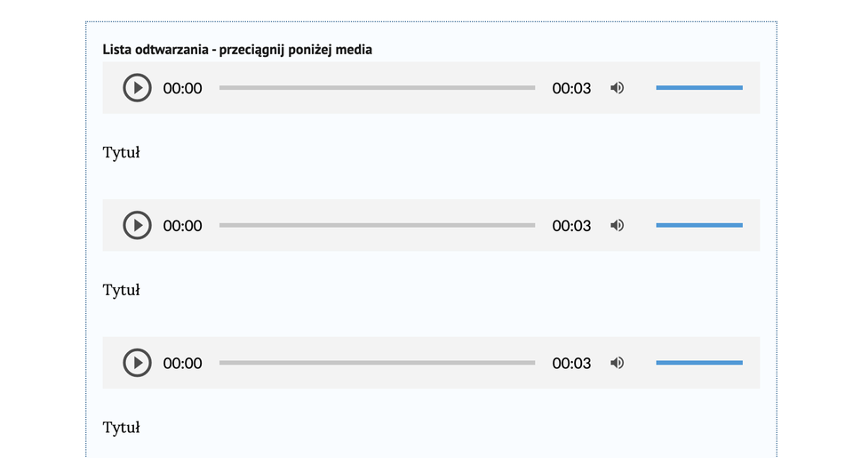Click third player's 00:03 duration
The image size is (853, 458).
coord(571,363)
